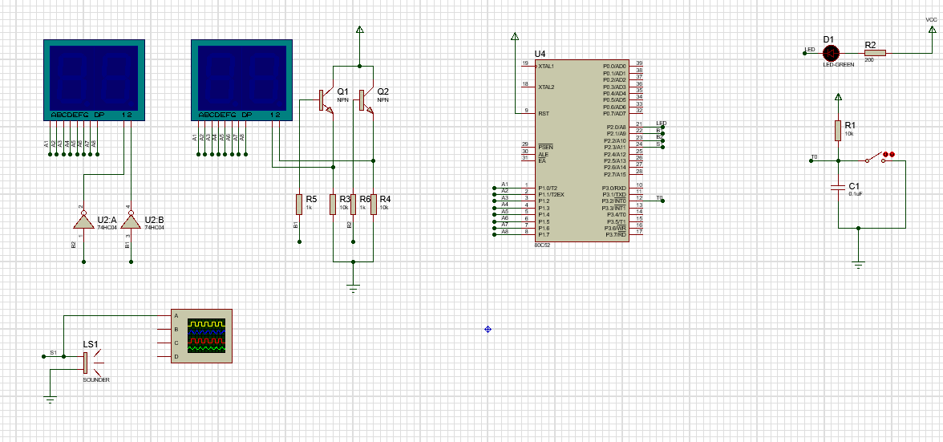Select the LED terminal left of D1
Image resolution: width=943 pixels, height=442 pixels.
[805, 53]
